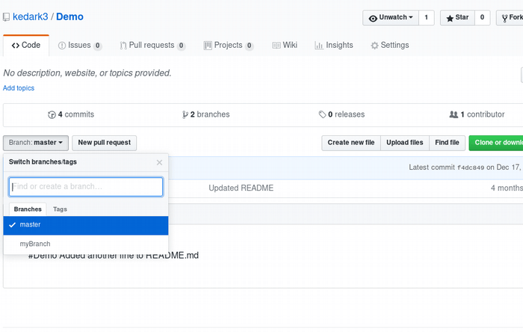
Task: Star the Demo repository
Action: click(x=457, y=17)
